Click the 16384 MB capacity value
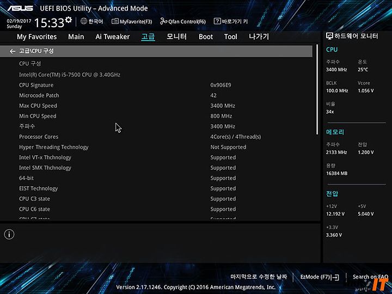Screen dimensions: 392x294 (x=337, y=173)
